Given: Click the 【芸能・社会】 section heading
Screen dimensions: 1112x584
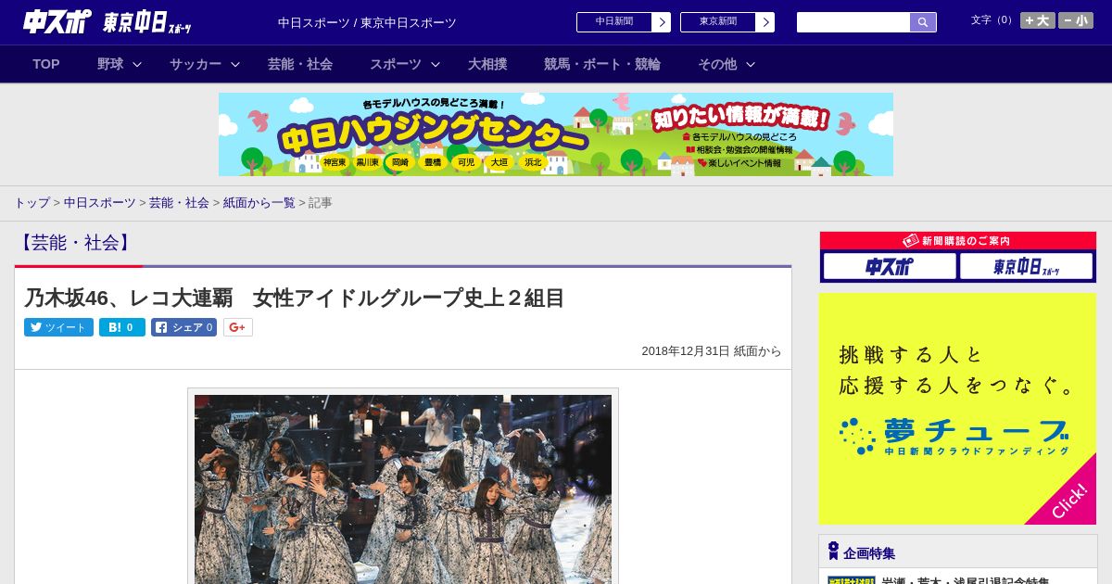Looking at the screenshot, I should tap(75, 243).
